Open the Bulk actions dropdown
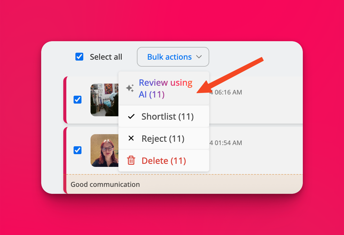Screen dimensions: 344x235 [173, 57]
